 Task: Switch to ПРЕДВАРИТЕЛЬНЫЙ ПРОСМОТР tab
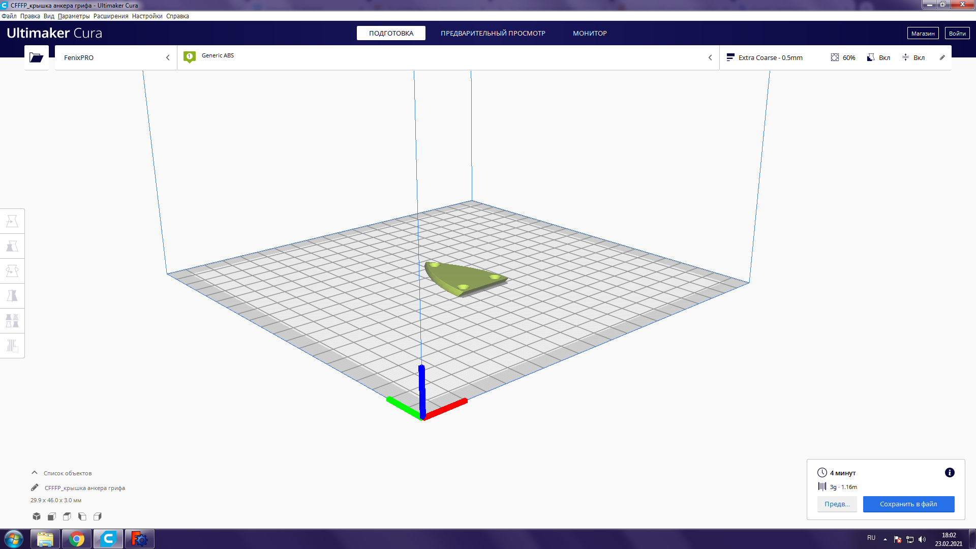pyautogui.click(x=493, y=33)
